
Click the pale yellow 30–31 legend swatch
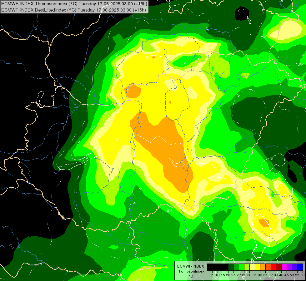point(252,267)
